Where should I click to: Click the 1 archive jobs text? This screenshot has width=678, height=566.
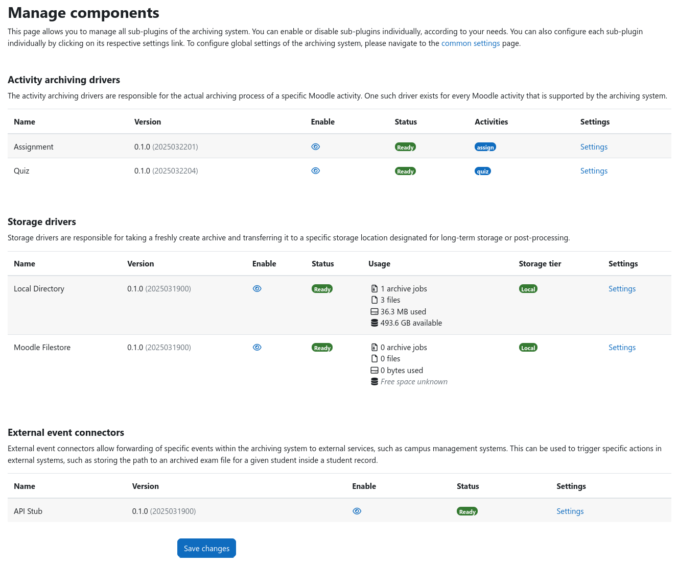point(404,289)
